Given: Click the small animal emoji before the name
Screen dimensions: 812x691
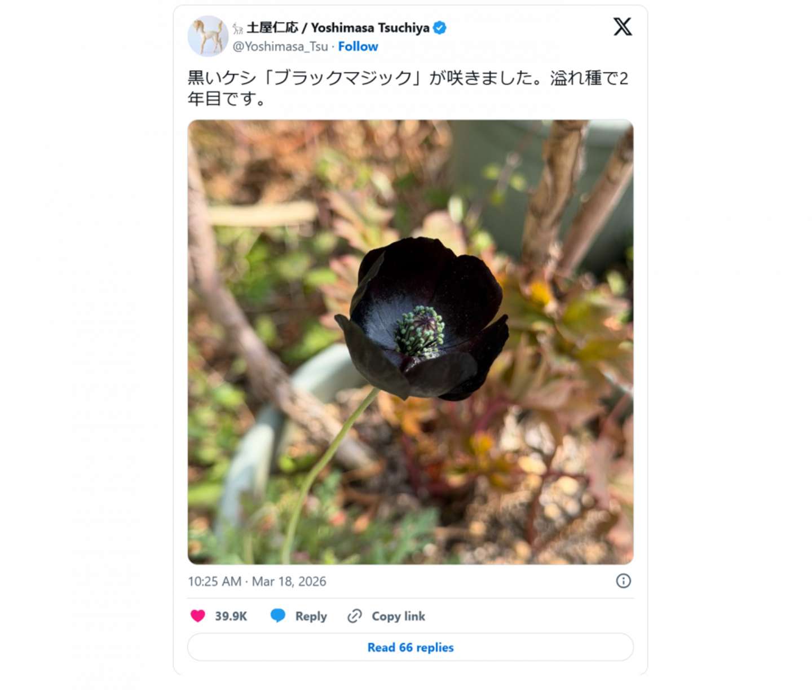Looking at the screenshot, I should (238, 28).
